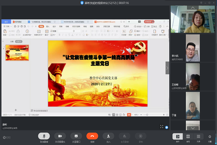This screenshot has width=217, height=145.
Task: Toggle italic formatting I
Action: click(x=63, y=35)
